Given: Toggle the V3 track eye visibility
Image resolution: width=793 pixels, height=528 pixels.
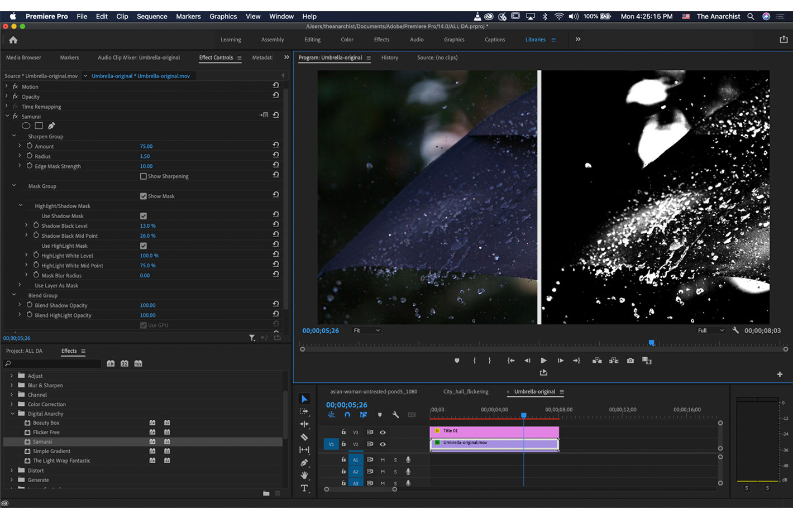Looking at the screenshot, I should pyautogui.click(x=383, y=433).
